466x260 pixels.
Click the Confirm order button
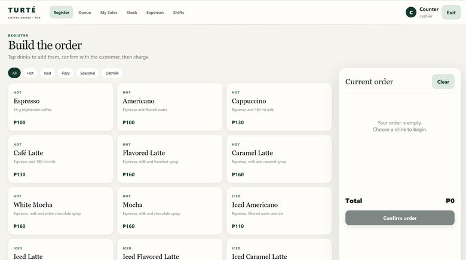[400, 218]
